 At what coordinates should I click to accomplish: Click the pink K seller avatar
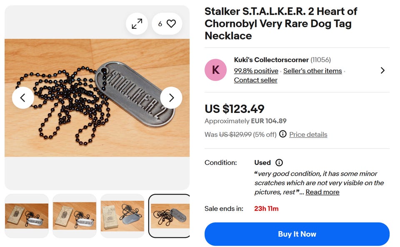pyautogui.click(x=215, y=70)
